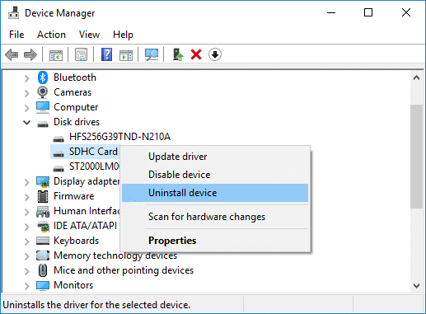Expand the Cameras category
Image resolution: width=426 pixels, height=314 pixels.
[26, 93]
